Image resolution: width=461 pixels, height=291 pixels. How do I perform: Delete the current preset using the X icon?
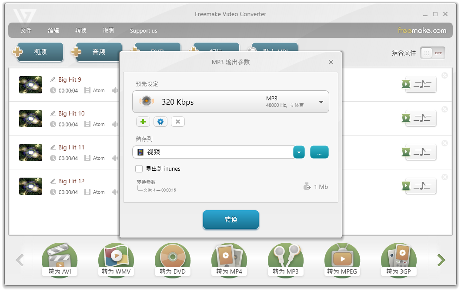(x=178, y=122)
